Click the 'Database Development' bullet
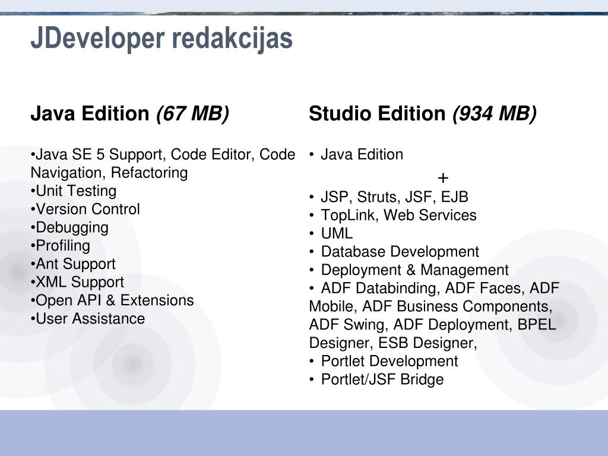This screenshot has width=608, height=456. [x=394, y=252]
